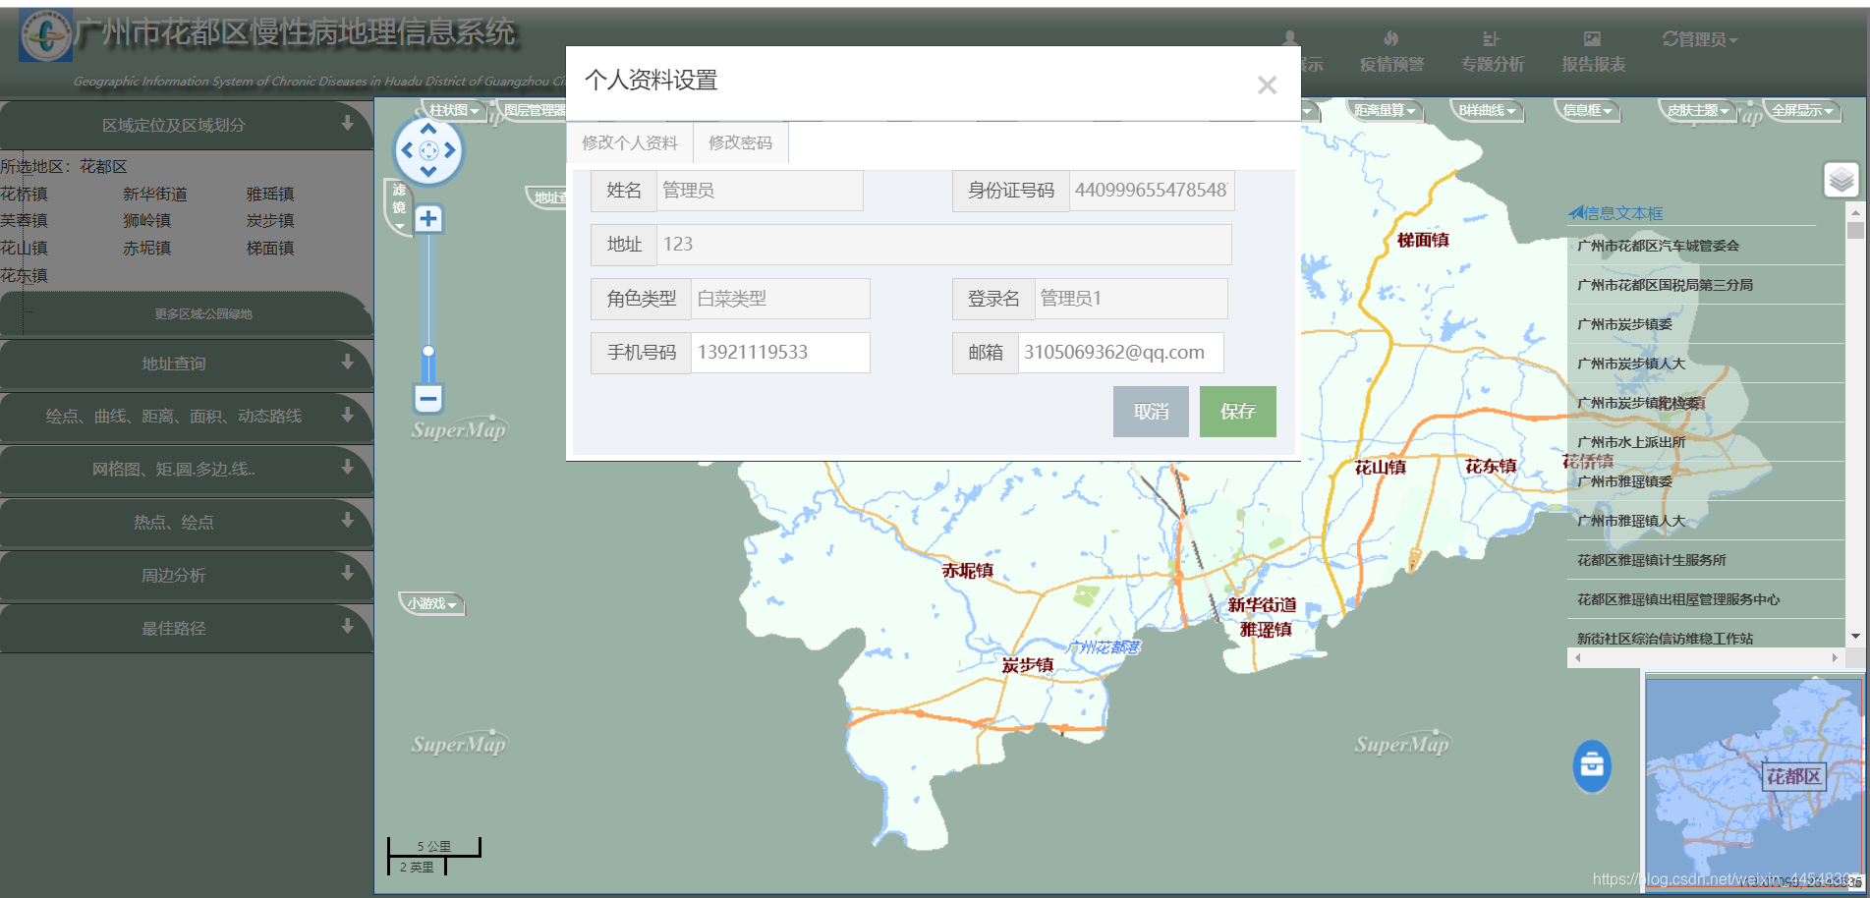1870x898 pixels.
Task: Pan the map up with compass arrow
Action: (x=428, y=129)
